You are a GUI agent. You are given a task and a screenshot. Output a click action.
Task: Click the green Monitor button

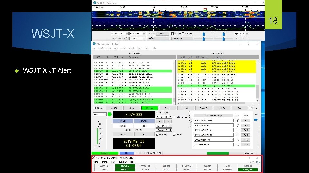(x=150, y=108)
